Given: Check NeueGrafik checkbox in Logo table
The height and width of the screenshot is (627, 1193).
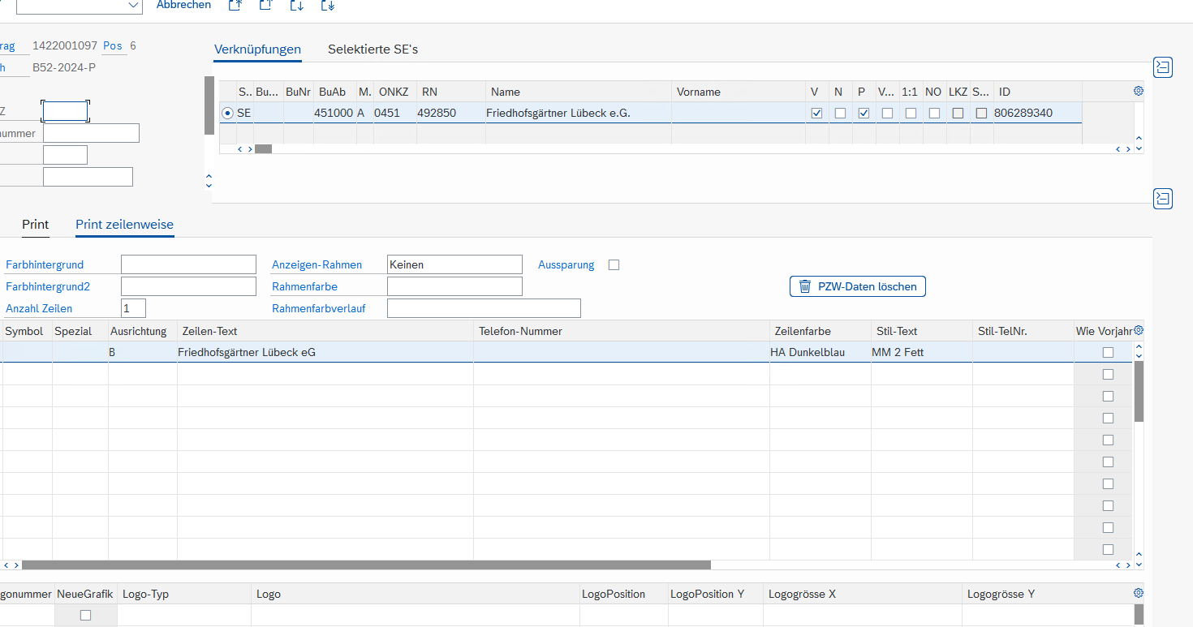Looking at the screenshot, I should (85, 616).
